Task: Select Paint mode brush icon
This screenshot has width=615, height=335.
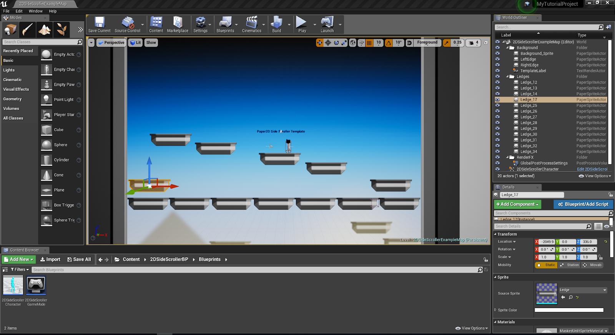Action: click(x=28, y=30)
